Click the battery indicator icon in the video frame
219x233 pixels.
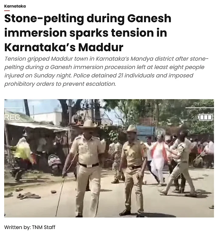click(206, 117)
